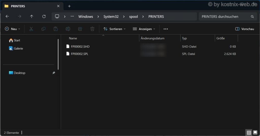Click the 'SHD-Datei' type cell
Viewport: 260px width, 136px height.
click(189, 46)
